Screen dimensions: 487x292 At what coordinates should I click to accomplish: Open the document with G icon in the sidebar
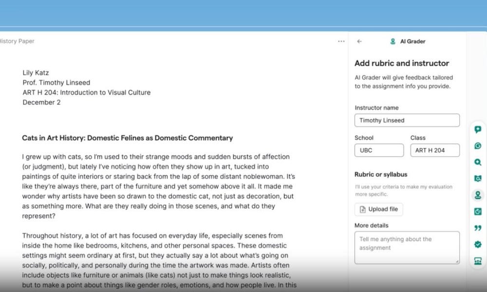pos(478,212)
